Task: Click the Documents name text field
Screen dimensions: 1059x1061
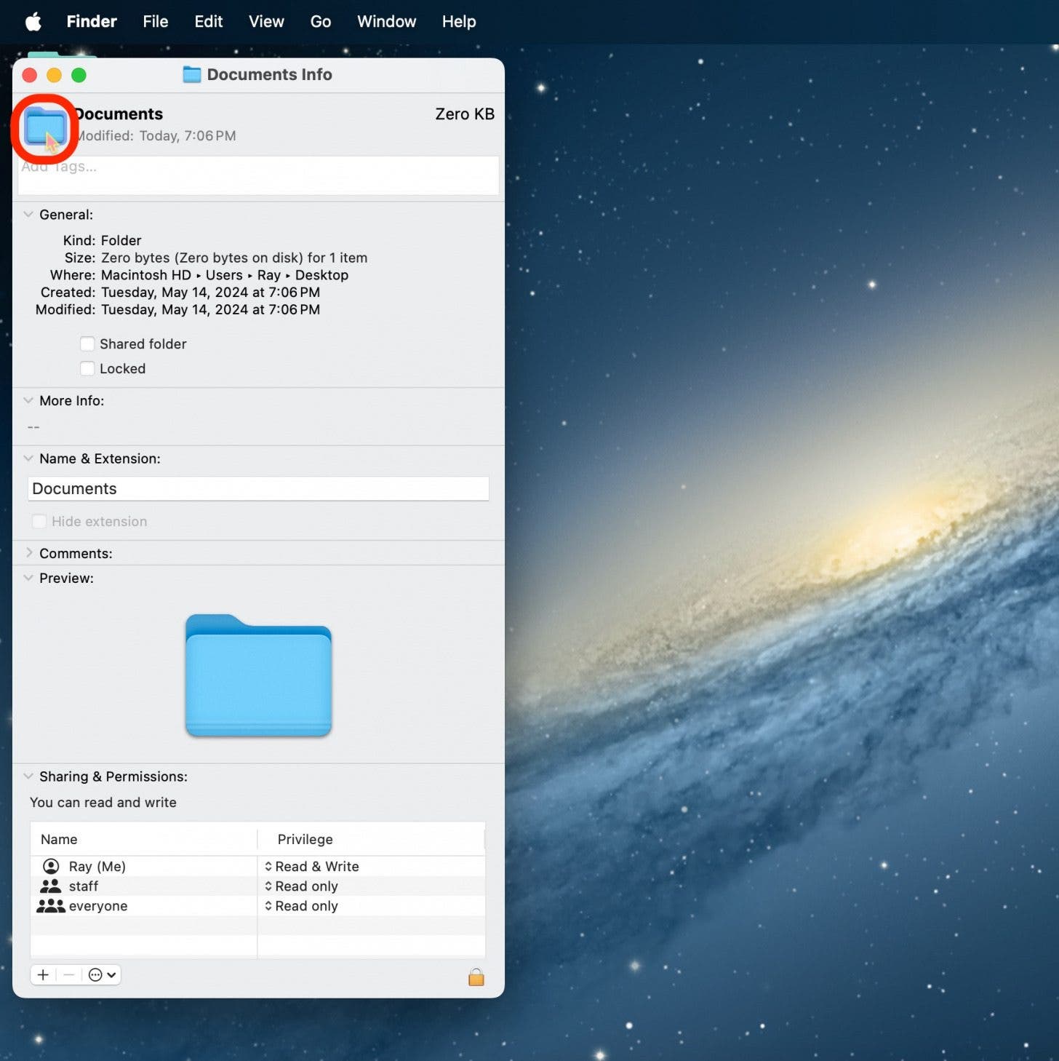Action: click(258, 488)
